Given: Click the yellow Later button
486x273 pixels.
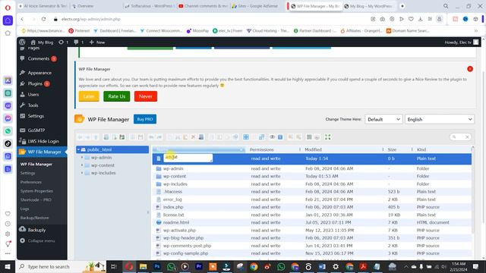Looking at the screenshot, I should click(x=89, y=96).
